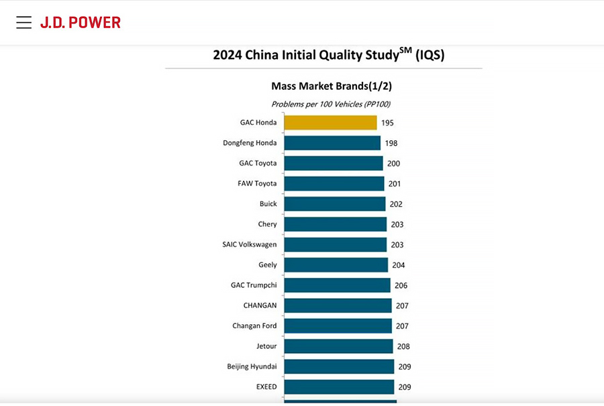Click the J.D. Power logo
This screenshot has height=406, width=604.
(80, 23)
